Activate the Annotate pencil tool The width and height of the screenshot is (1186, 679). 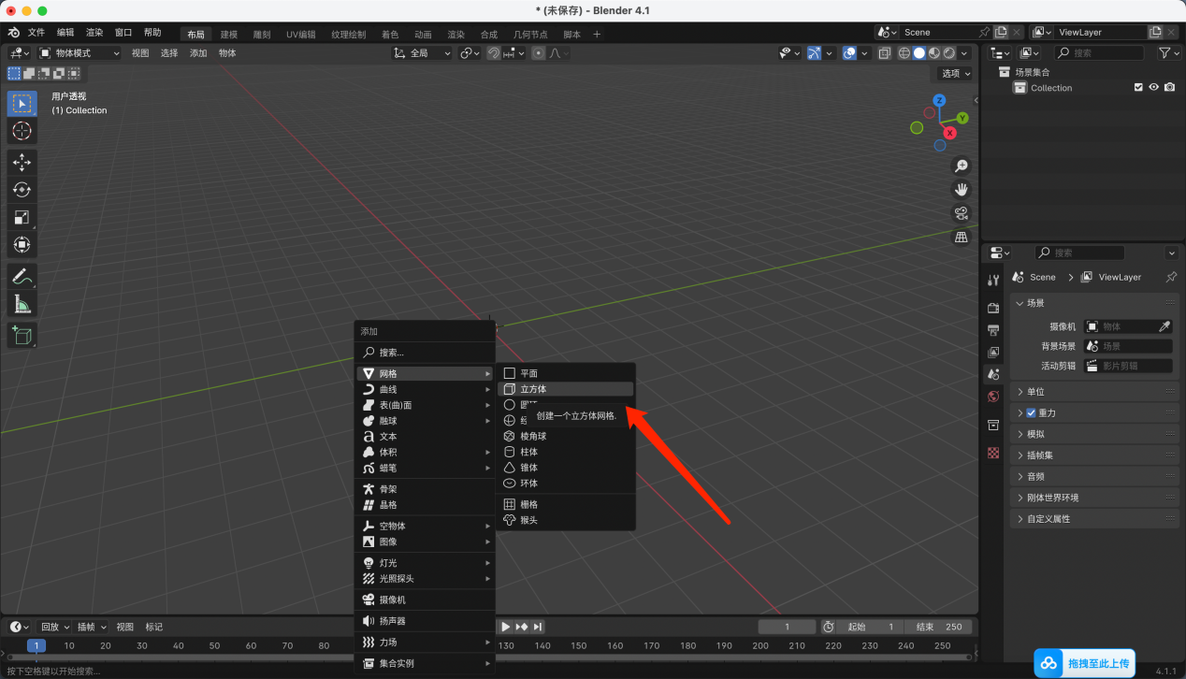click(22, 277)
